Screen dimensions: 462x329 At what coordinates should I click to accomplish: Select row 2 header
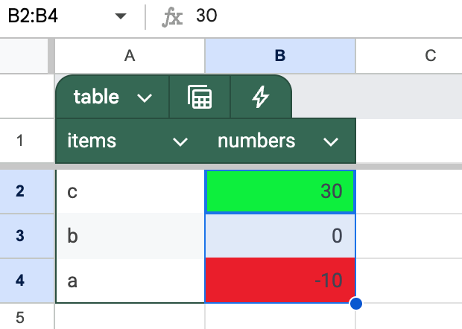point(27,191)
